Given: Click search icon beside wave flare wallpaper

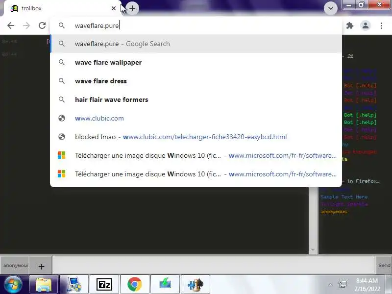Looking at the screenshot, I should click(x=62, y=62).
